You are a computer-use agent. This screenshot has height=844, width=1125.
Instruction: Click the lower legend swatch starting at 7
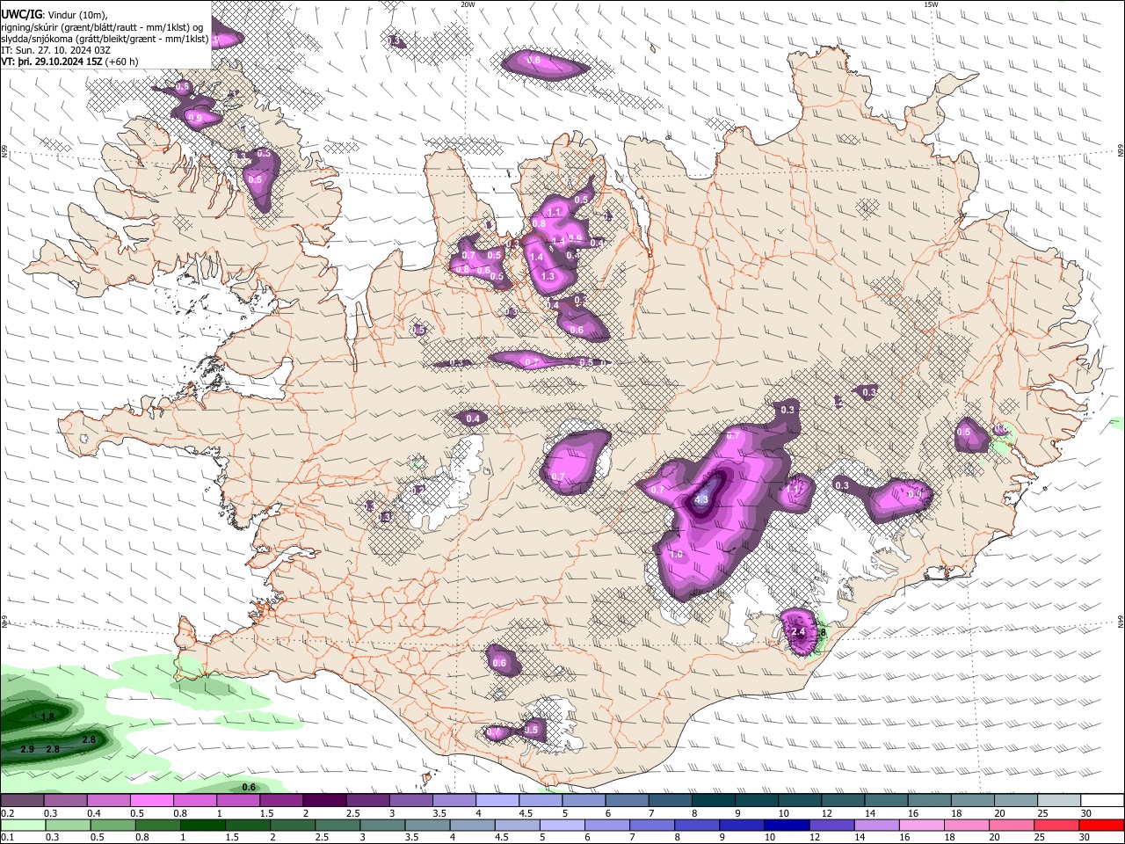coord(653,826)
